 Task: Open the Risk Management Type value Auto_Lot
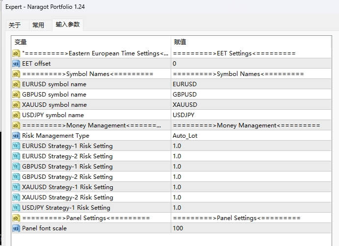click(251, 136)
